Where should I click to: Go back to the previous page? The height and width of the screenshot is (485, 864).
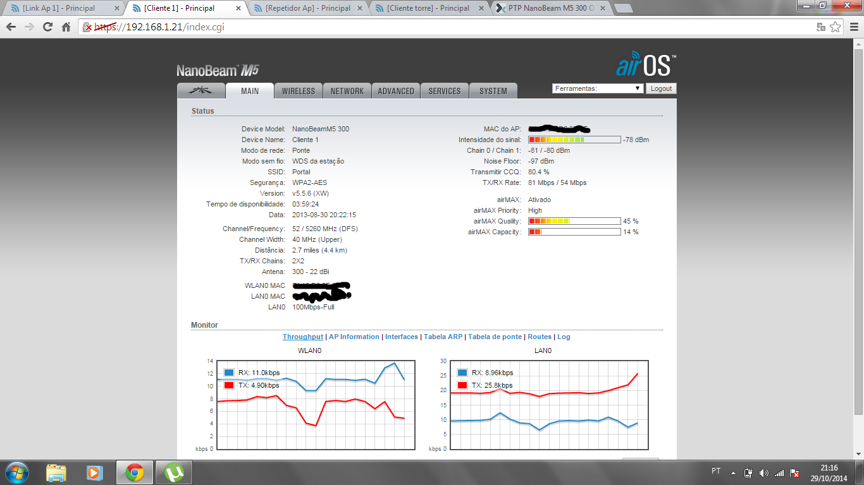[11, 27]
